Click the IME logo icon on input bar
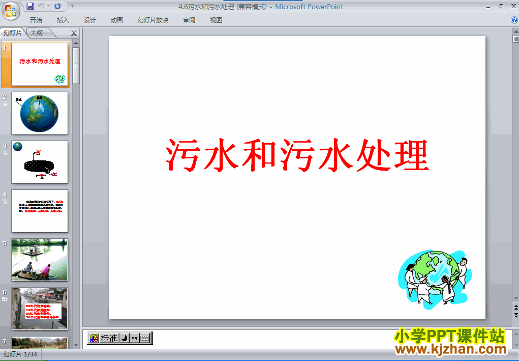This screenshot has width=519, height=361. coord(94,338)
